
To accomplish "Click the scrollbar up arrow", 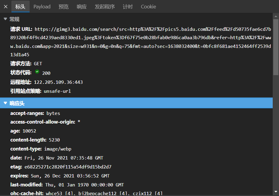I will click(276, 16).
